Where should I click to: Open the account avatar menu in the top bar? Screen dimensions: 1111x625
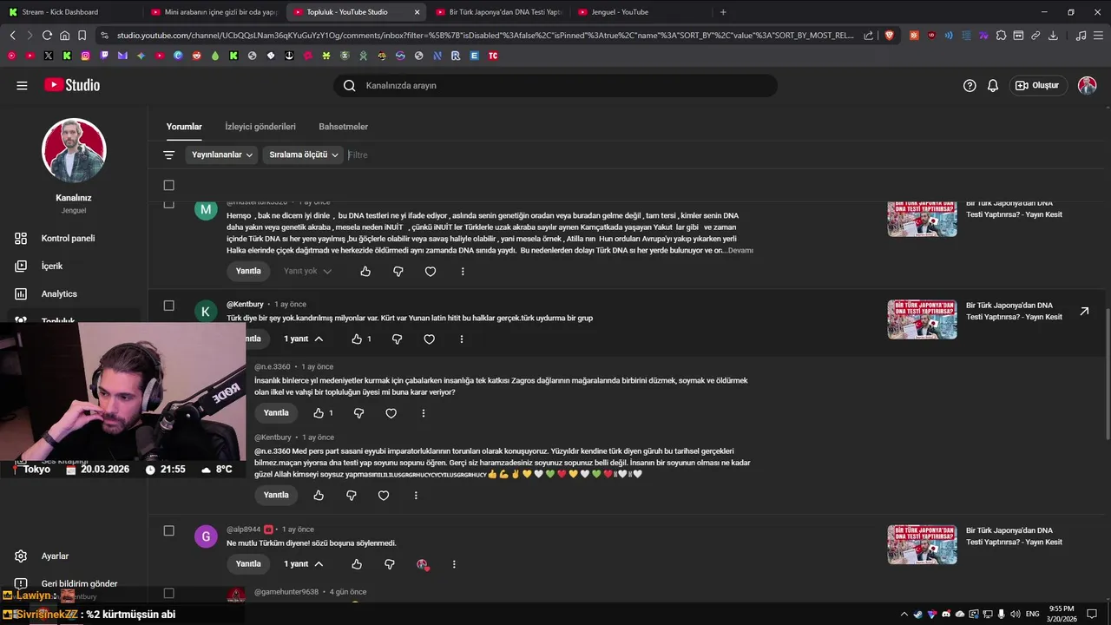click(x=1087, y=85)
